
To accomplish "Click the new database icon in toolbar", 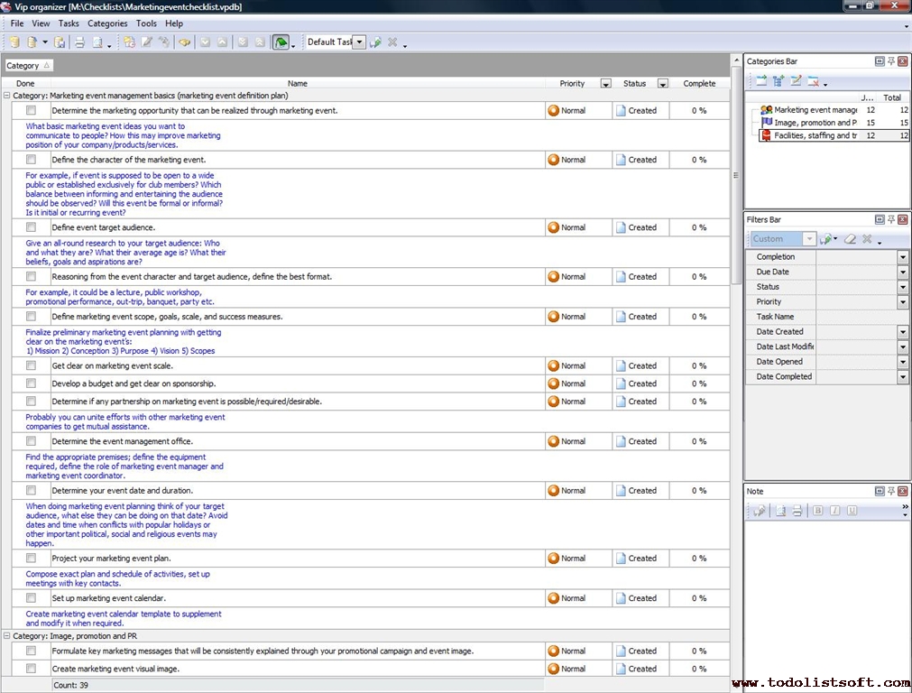I will (x=14, y=42).
